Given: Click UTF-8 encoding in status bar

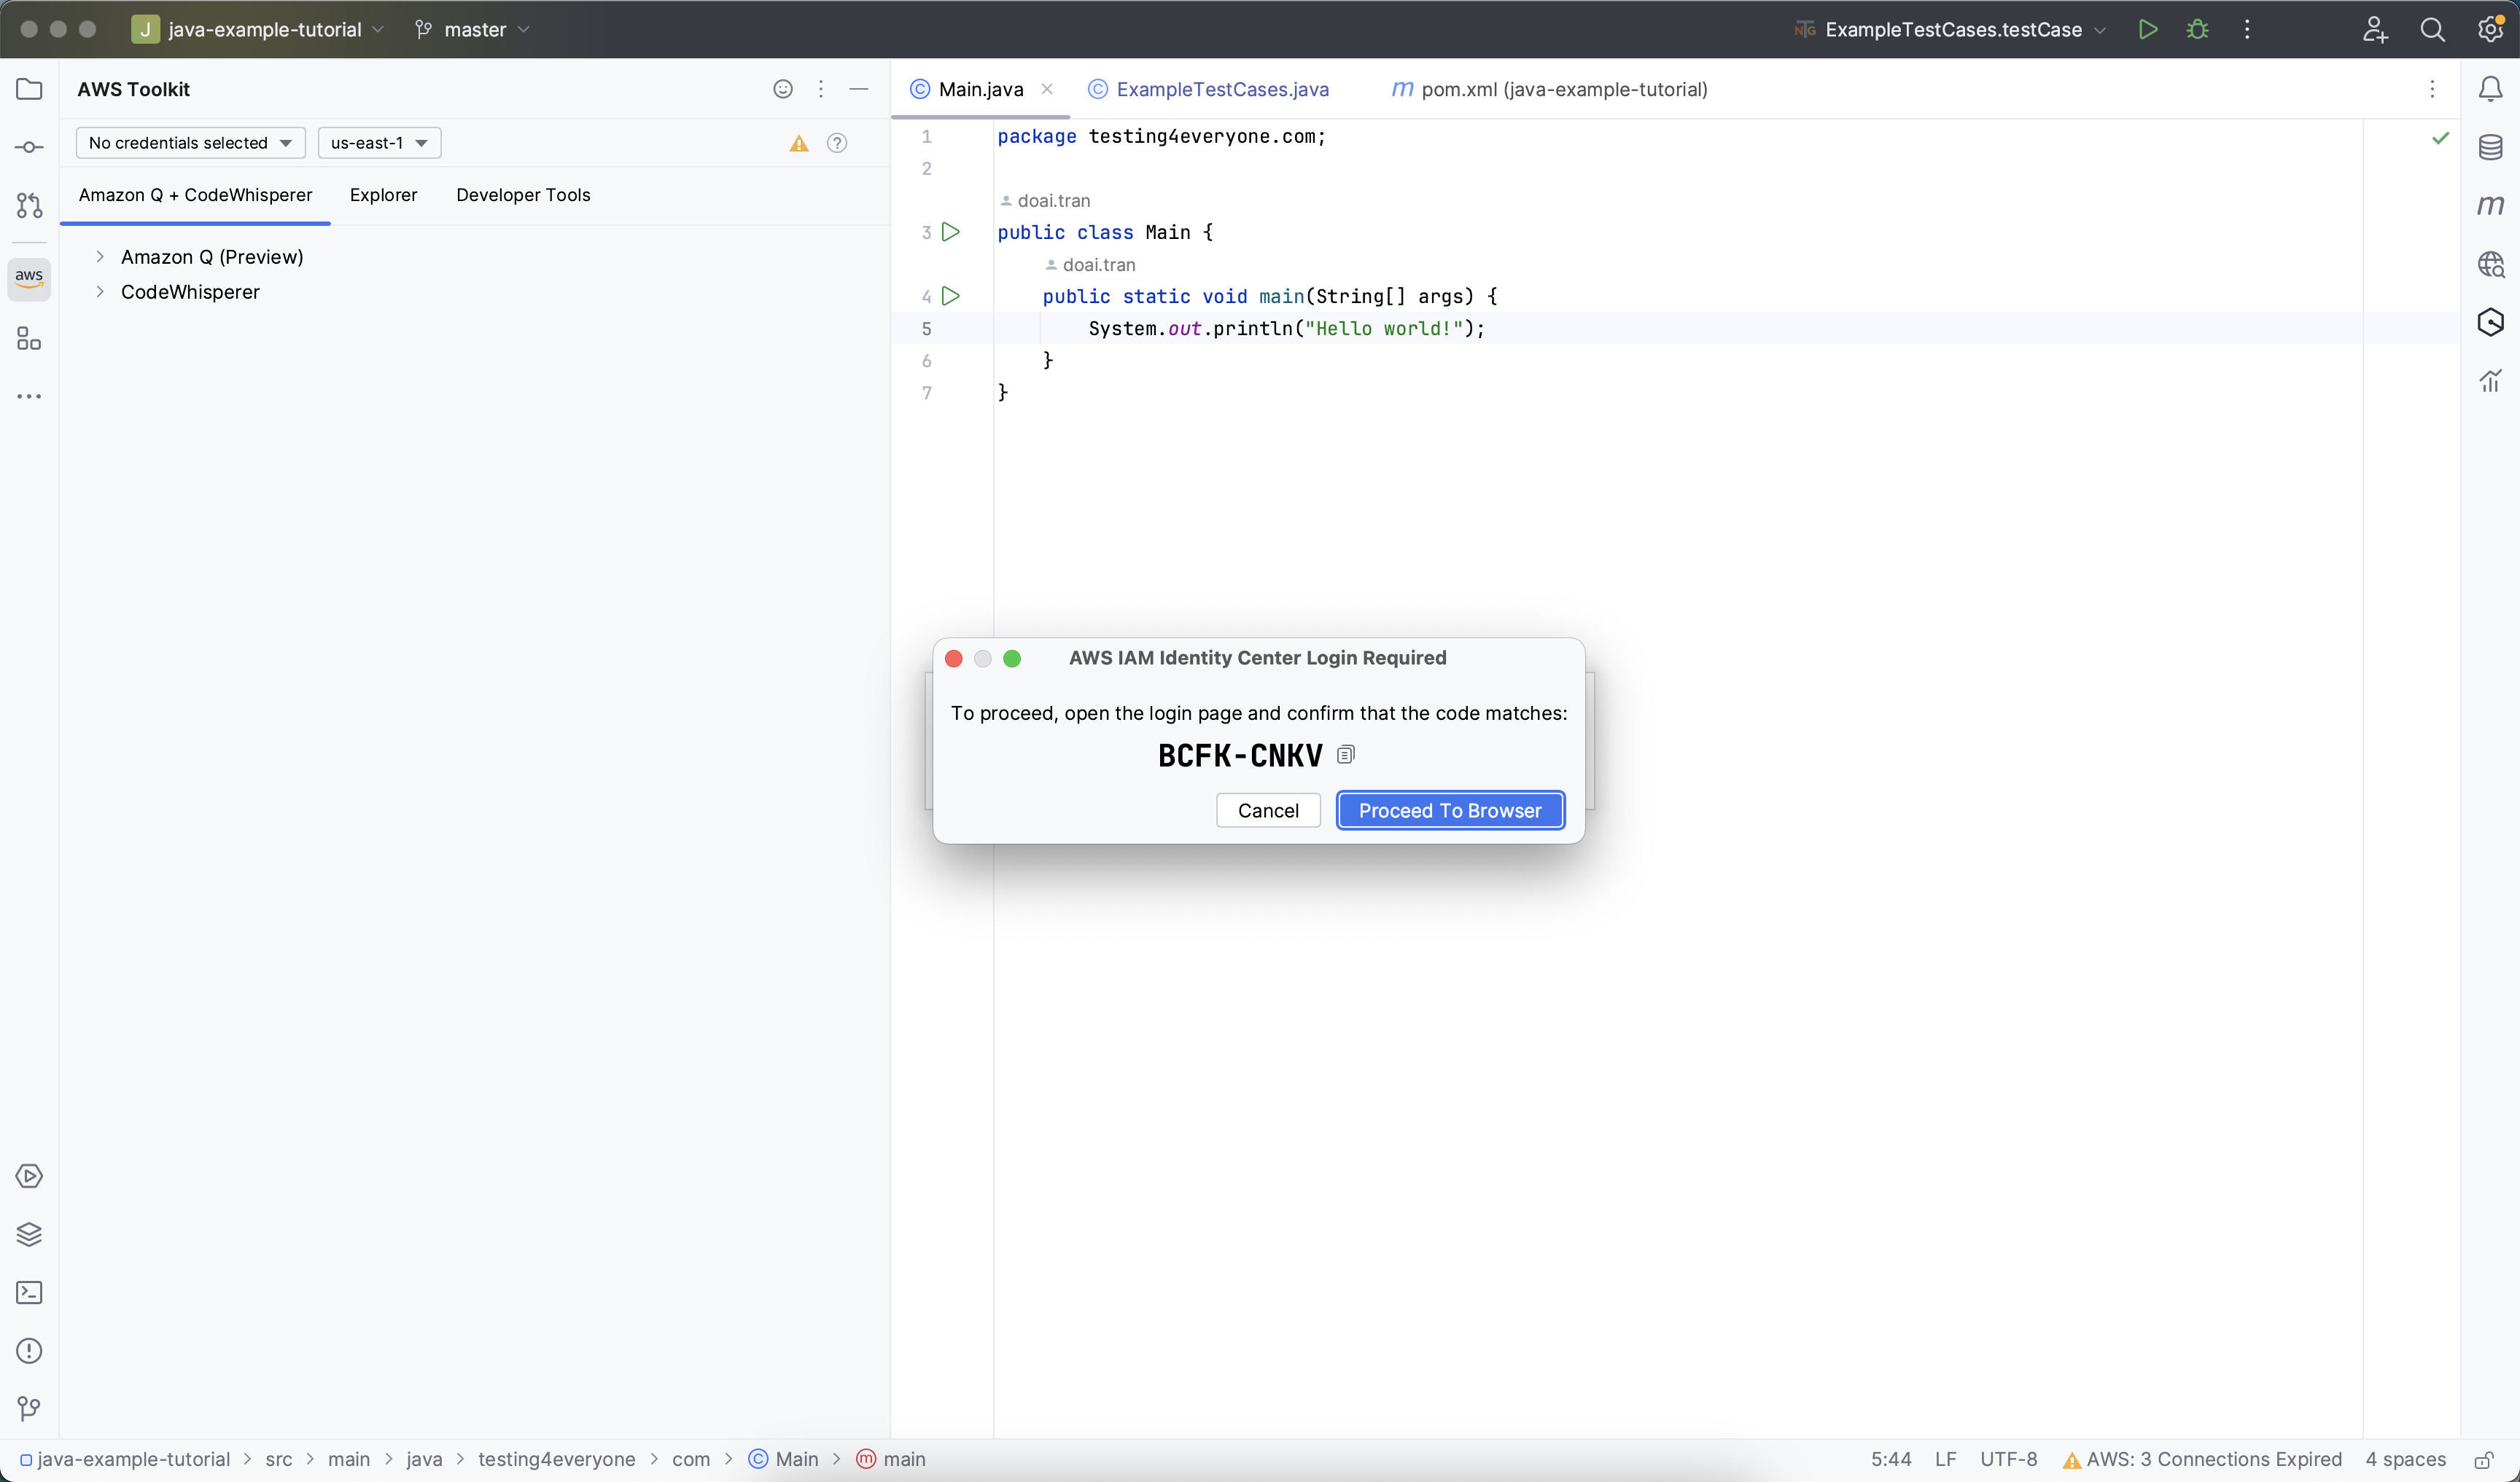Looking at the screenshot, I should coord(2008,1459).
